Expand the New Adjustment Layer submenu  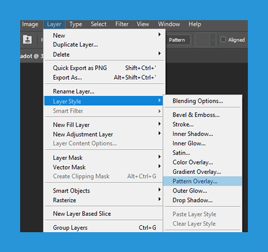104,134
